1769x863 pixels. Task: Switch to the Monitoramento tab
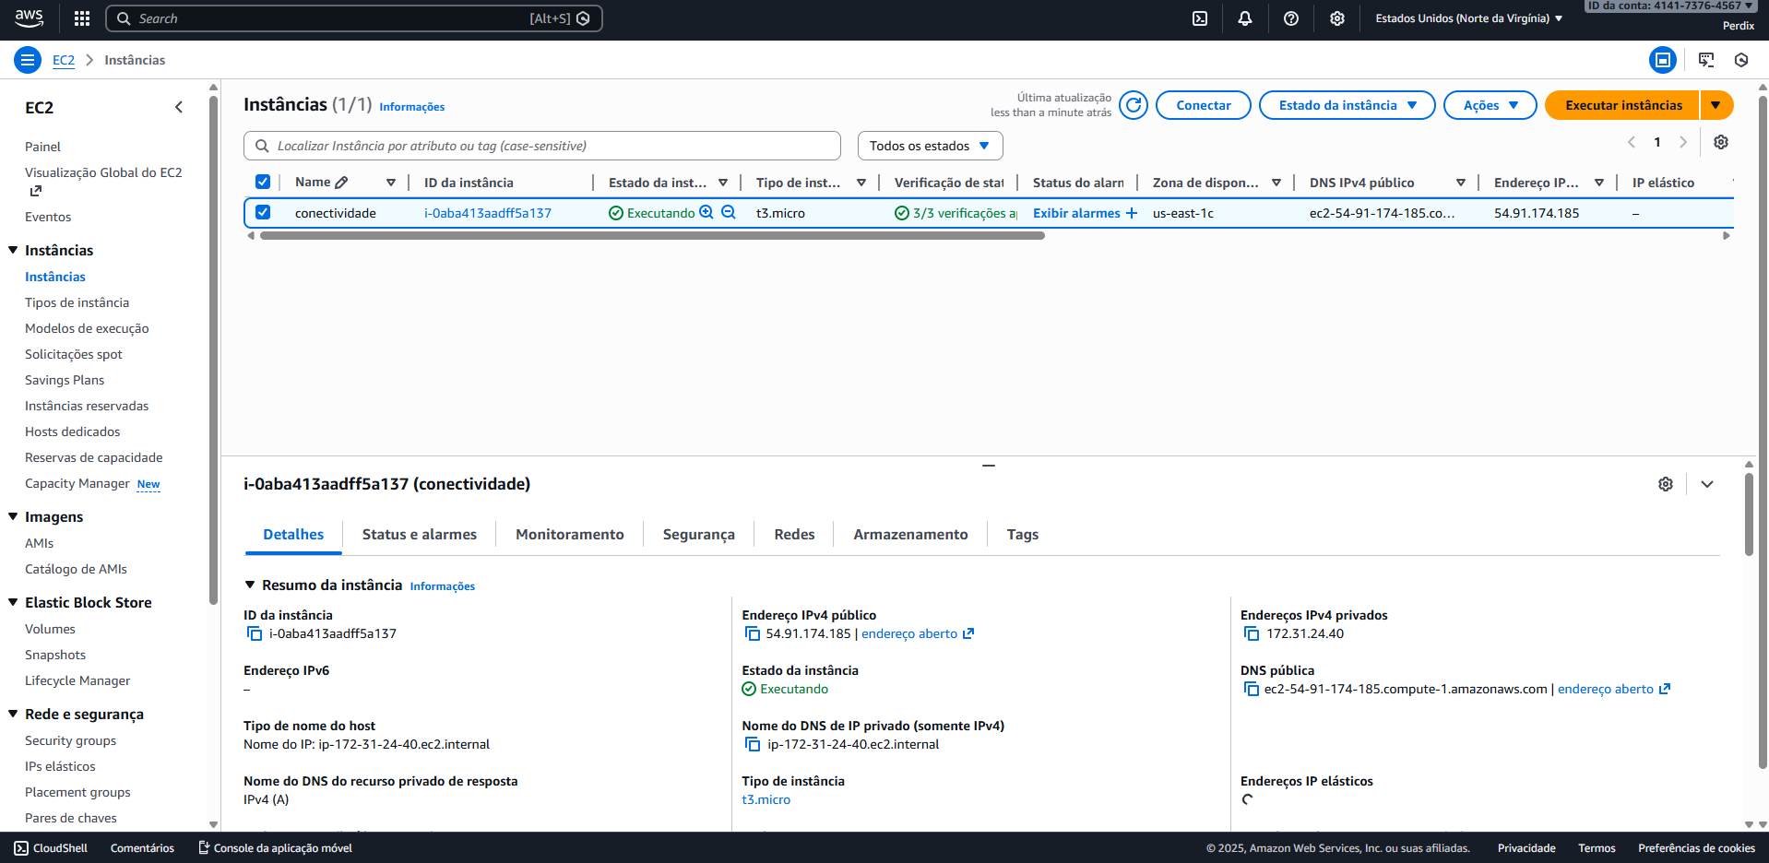[x=570, y=535]
